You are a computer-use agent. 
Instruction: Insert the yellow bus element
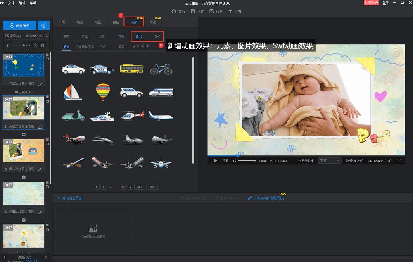[x=132, y=69]
